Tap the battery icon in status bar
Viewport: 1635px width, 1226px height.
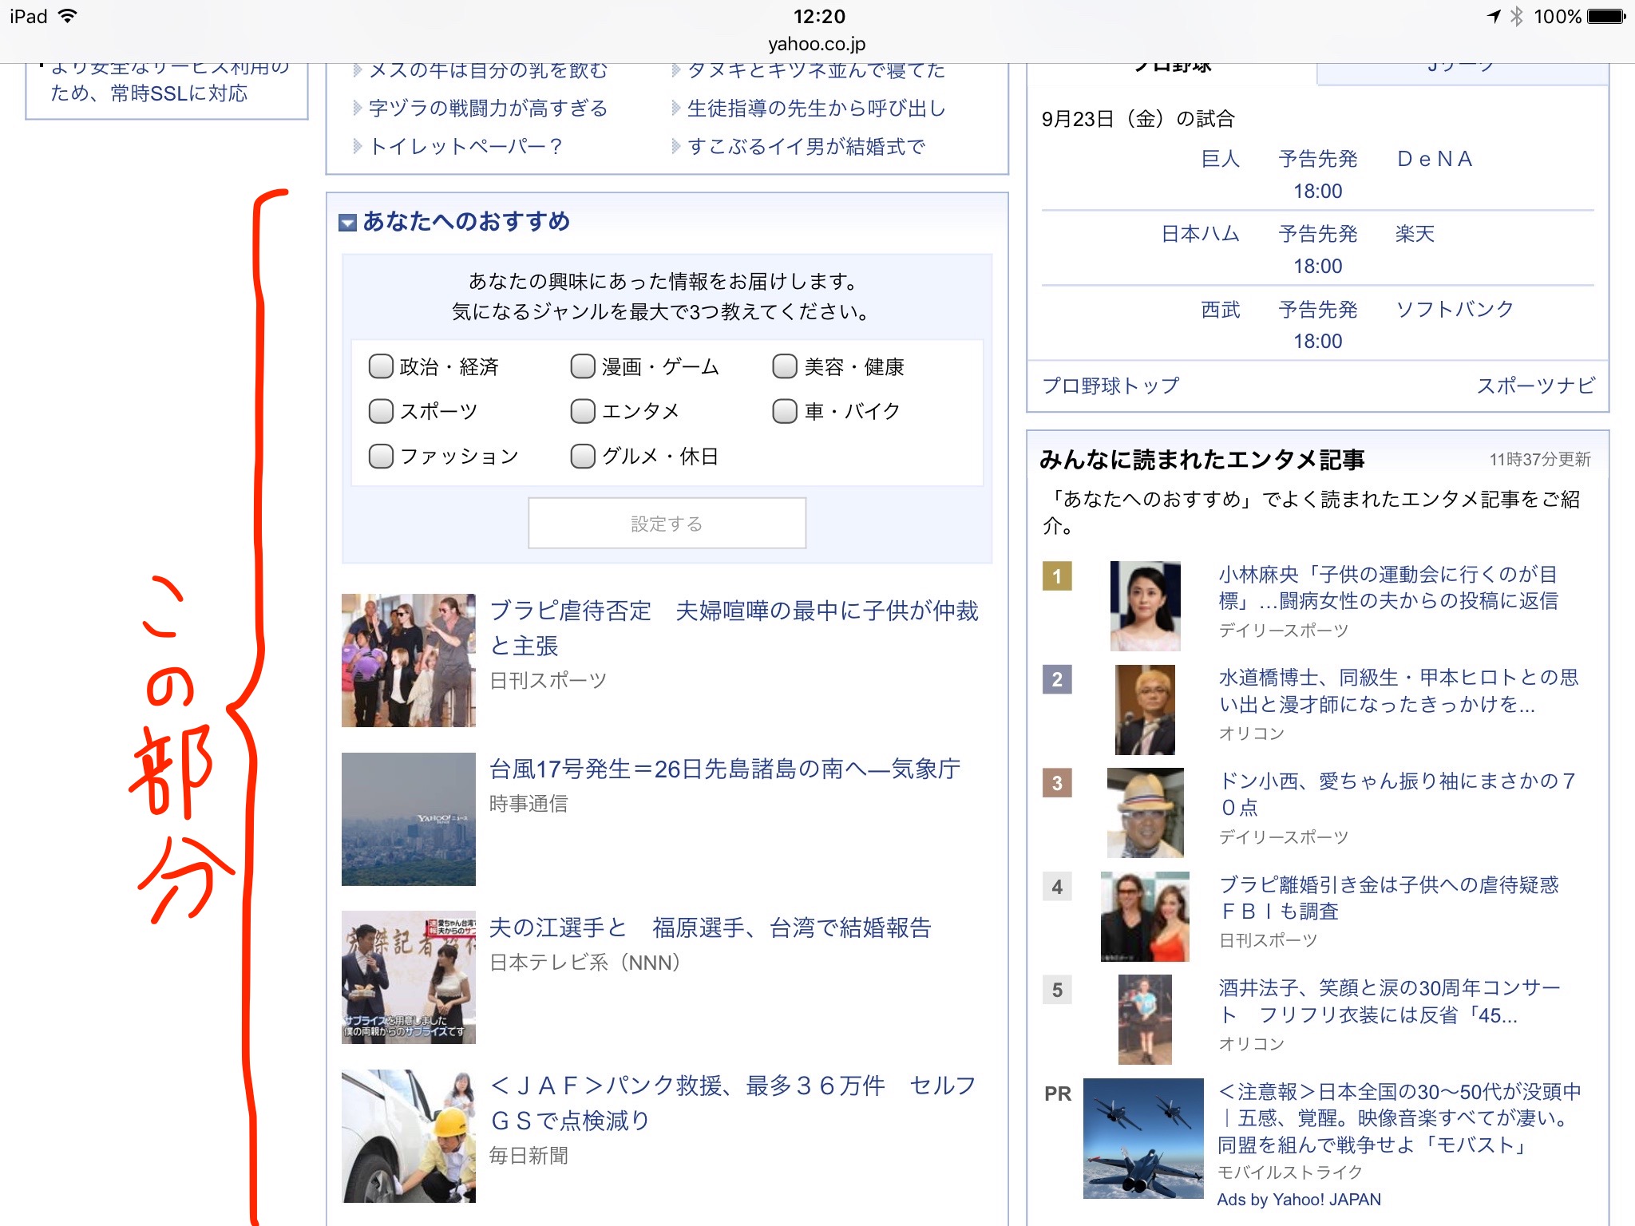pos(1605,17)
